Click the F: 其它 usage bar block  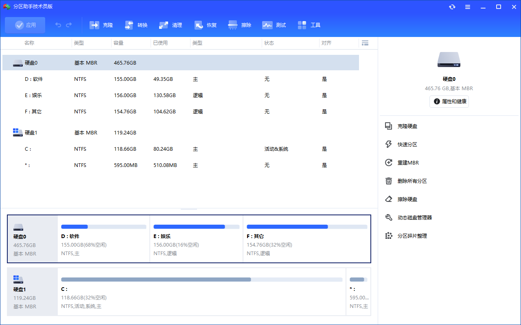(x=307, y=239)
